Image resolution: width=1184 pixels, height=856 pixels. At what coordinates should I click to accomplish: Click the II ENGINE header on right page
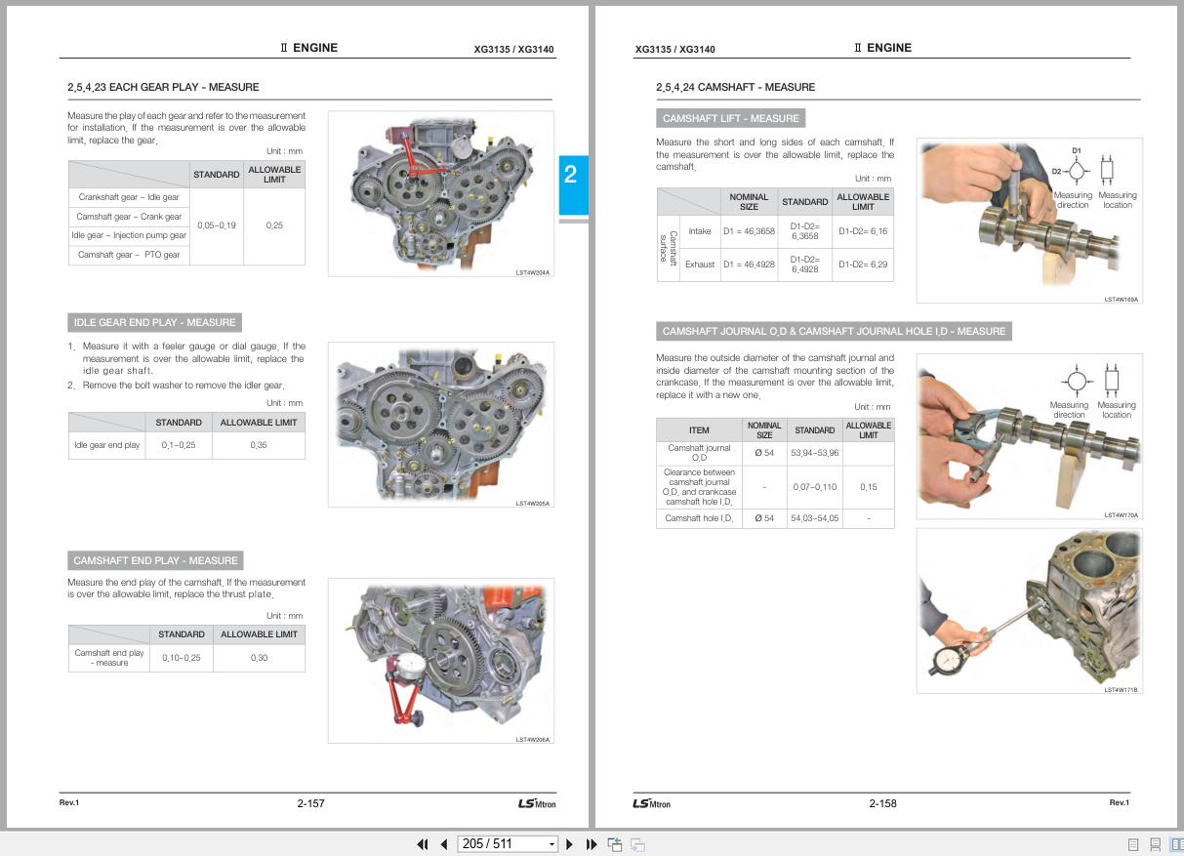(882, 48)
